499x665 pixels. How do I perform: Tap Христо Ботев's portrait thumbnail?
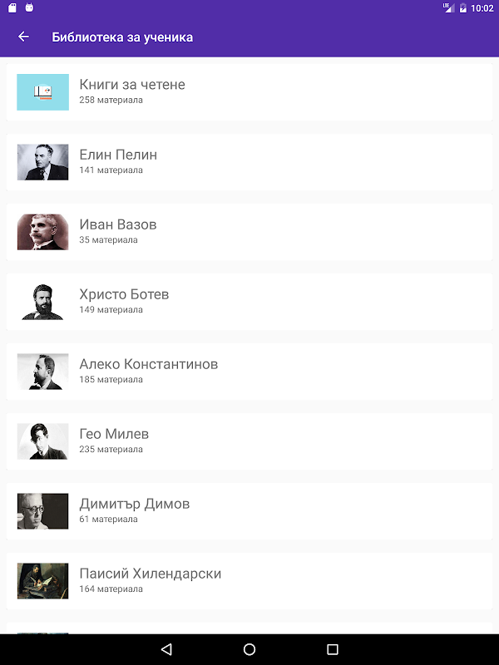[x=42, y=301]
